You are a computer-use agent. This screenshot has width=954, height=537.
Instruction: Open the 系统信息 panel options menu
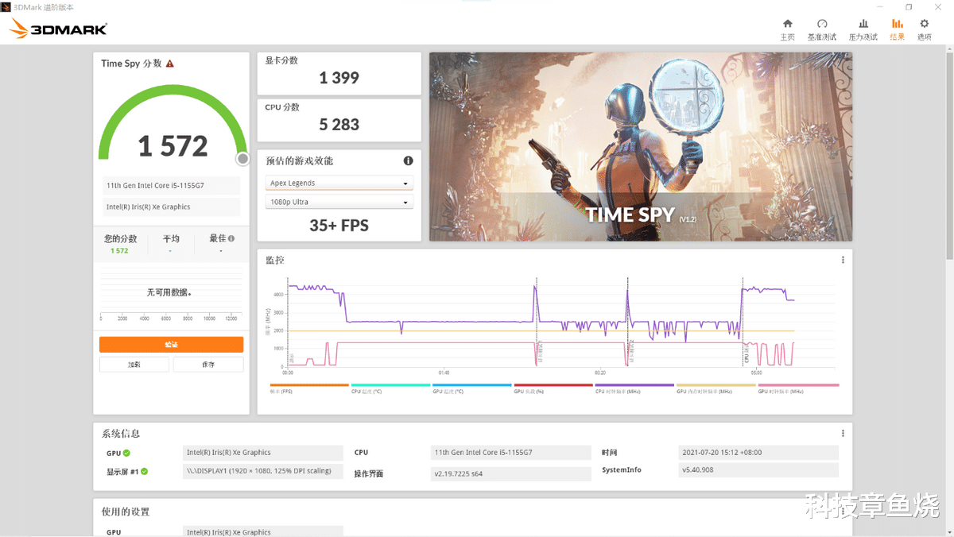pos(843,433)
